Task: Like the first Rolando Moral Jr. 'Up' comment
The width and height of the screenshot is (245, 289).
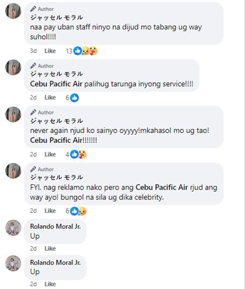Action: click(x=50, y=249)
